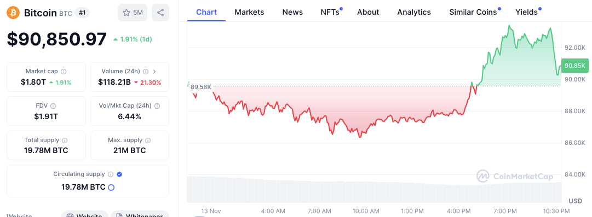The height and width of the screenshot is (217, 592).
Task: Open the News tab
Action: tap(292, 12)
